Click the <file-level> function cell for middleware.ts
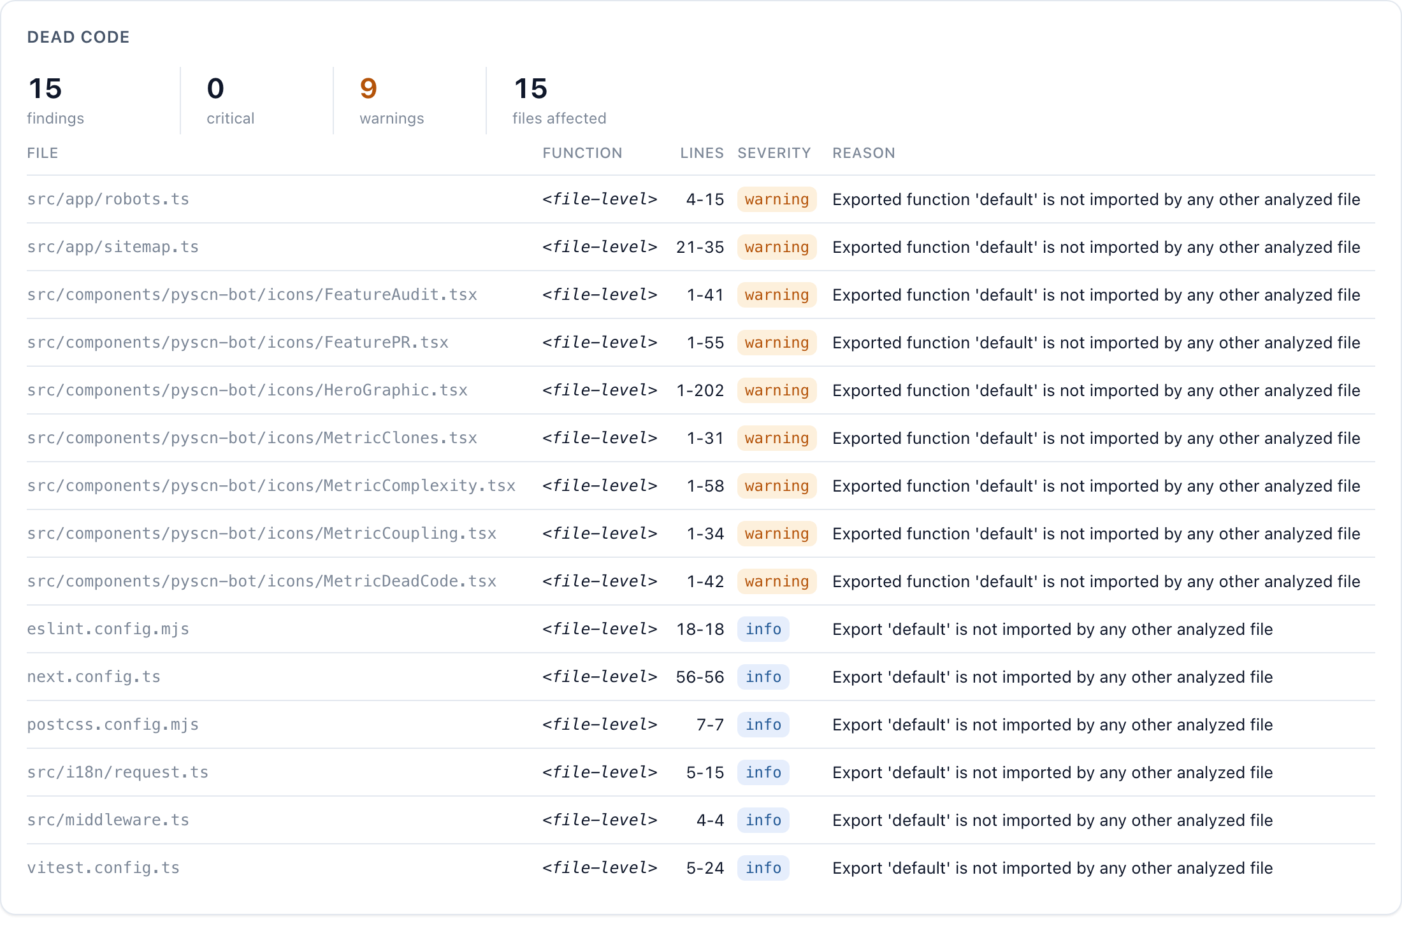This screenshot has height=931, width=1402. (x=600, y=820)
